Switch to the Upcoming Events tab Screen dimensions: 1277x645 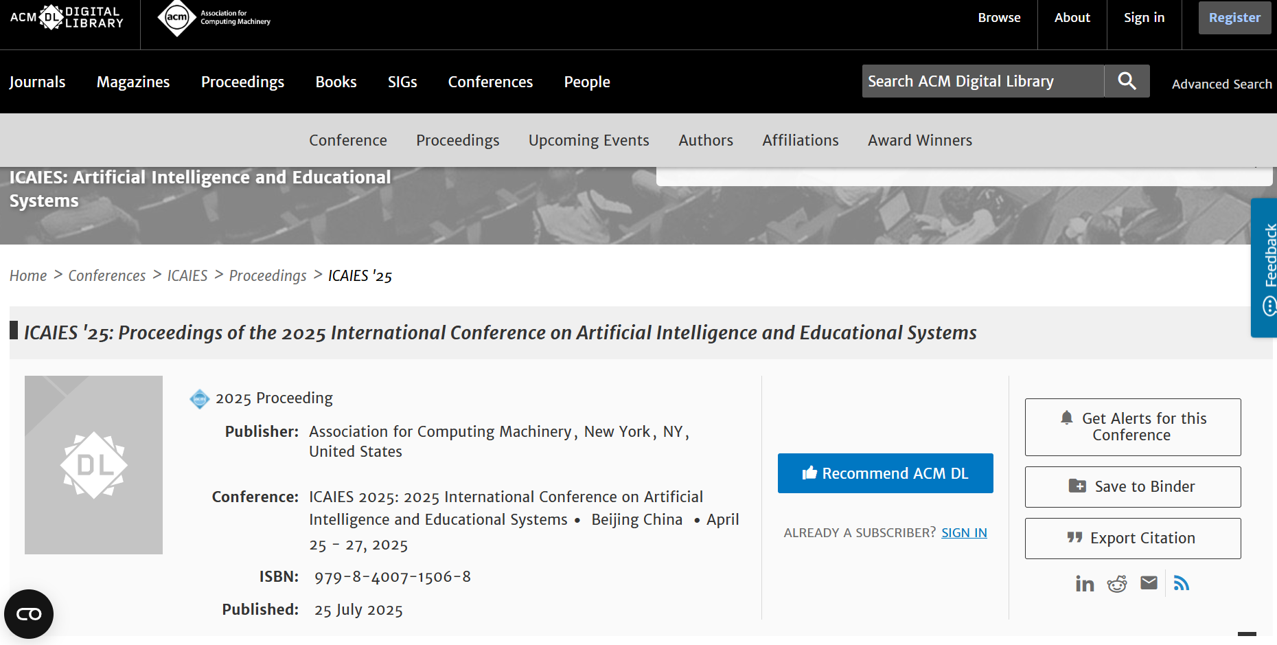pyautogui.click(x=588, y=140)
